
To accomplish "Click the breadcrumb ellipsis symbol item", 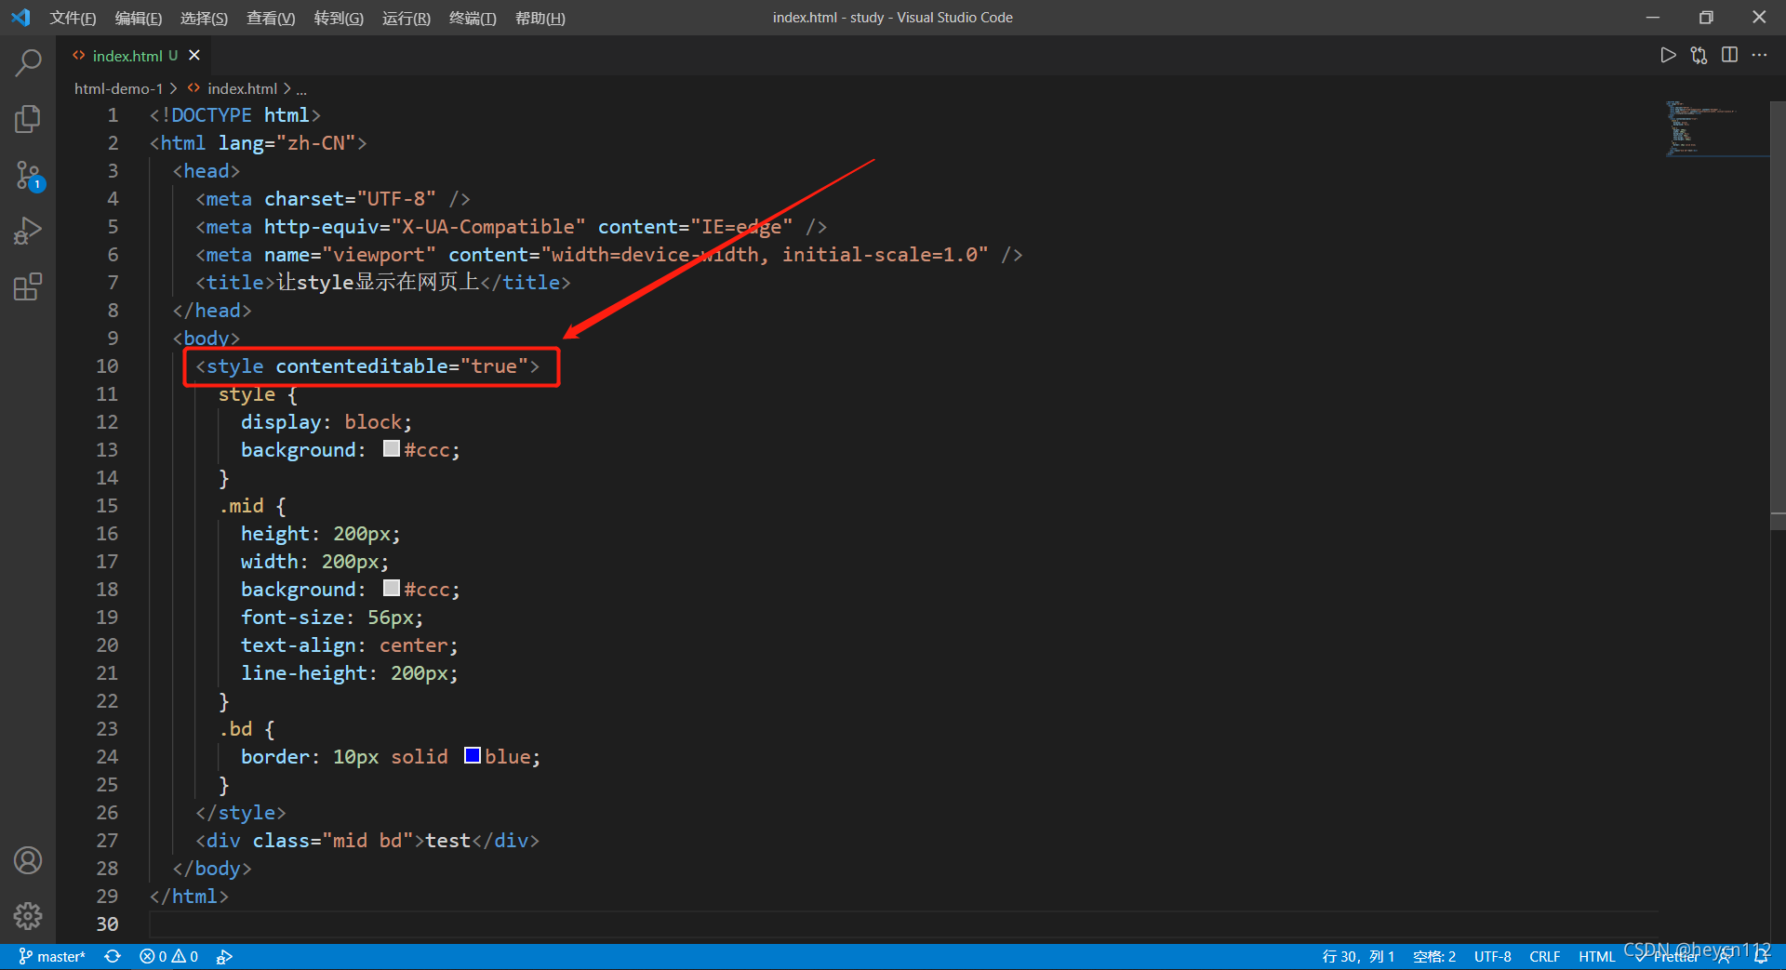I will [x=301, y=89].
